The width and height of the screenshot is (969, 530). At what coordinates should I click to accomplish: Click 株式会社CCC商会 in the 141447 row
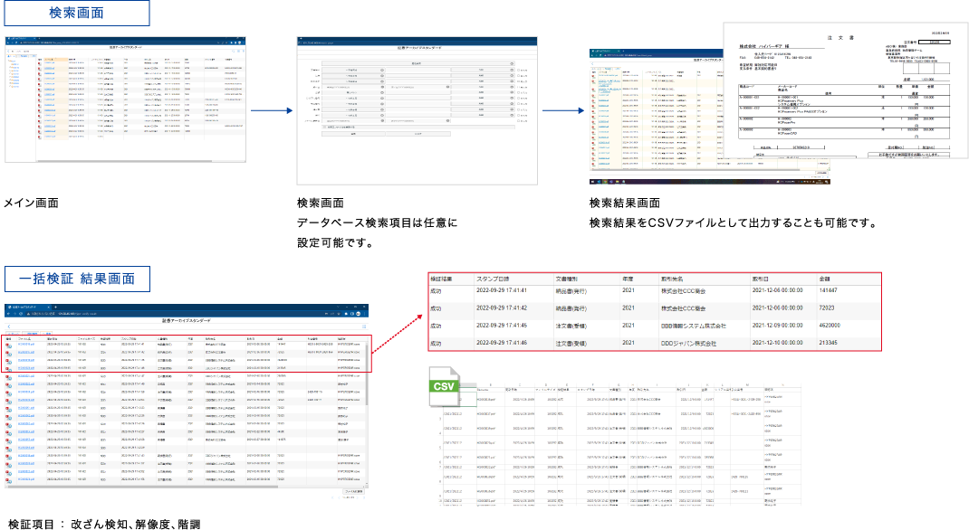coord(684,290)
